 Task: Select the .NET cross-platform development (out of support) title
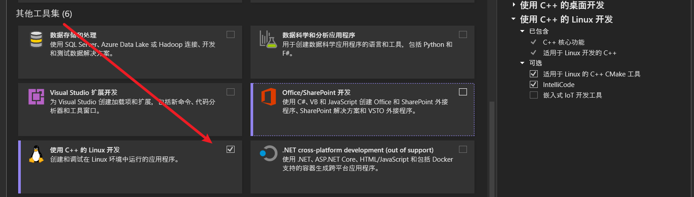(x=358, y=150)
